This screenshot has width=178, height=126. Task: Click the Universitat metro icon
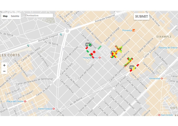162,78
